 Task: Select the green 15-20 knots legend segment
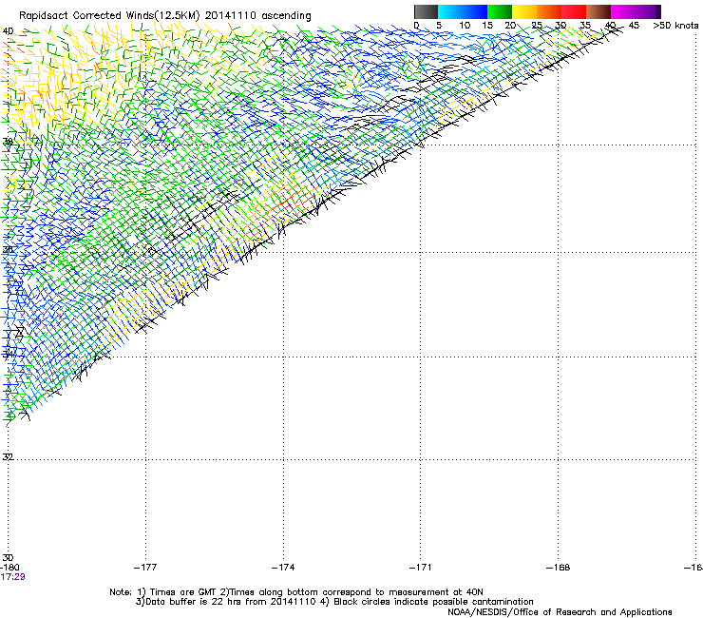(500, 11)
